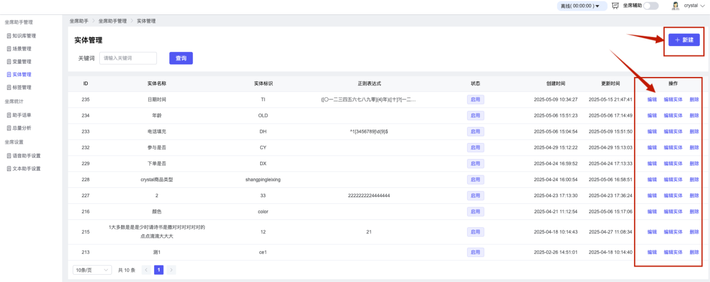Toggle 启用 status for 电话填充 entity
Image resolution: width=710 pixels, height=282 pixels.
click(475, 132)
